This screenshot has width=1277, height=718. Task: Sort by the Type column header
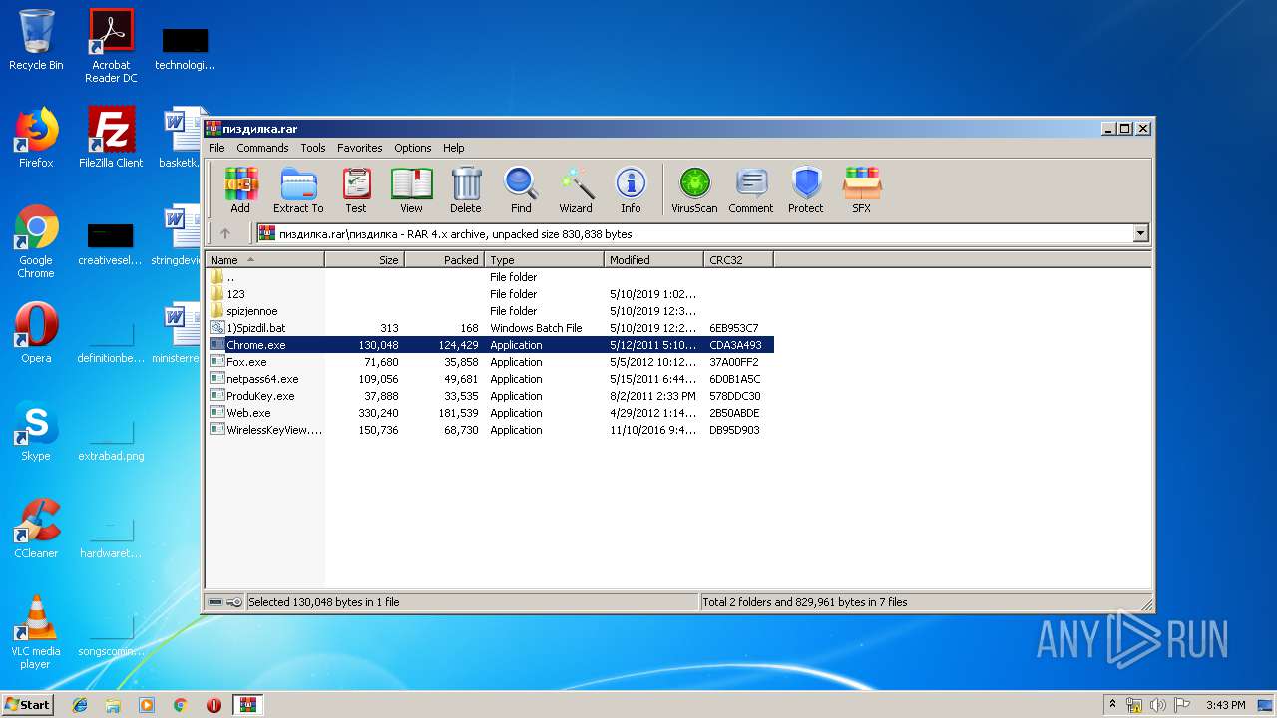pyautogui.click(x=544, y=260)
